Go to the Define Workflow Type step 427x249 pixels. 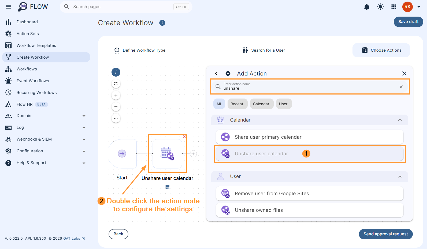point(140,50)
